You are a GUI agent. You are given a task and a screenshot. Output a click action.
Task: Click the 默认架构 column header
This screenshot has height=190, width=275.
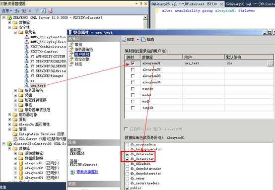(x=249, y=57)
